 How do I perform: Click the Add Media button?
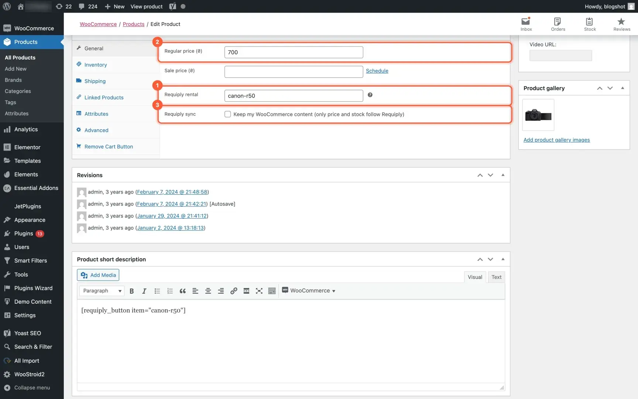(x=98, y=275)
